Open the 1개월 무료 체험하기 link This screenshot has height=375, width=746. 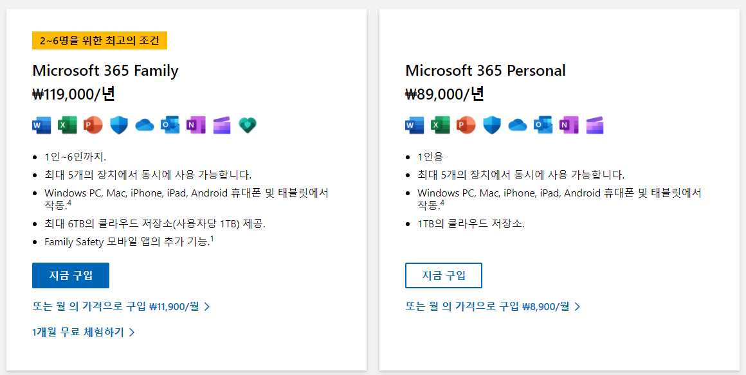77,333
